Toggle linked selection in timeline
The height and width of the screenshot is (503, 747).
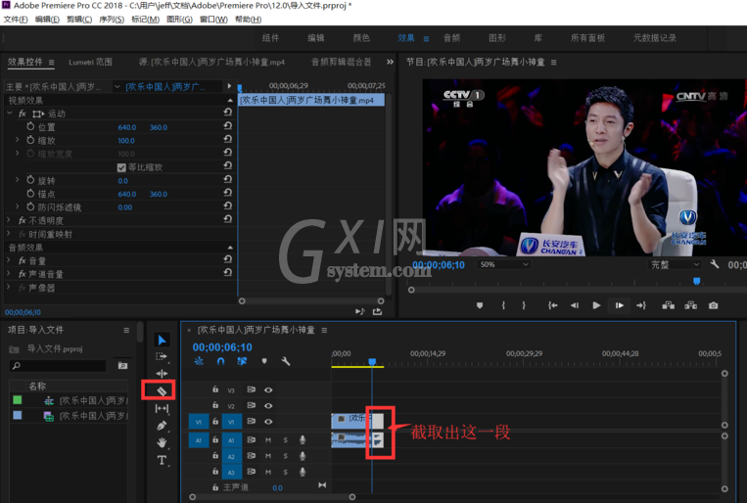click(x=242, y=361)
